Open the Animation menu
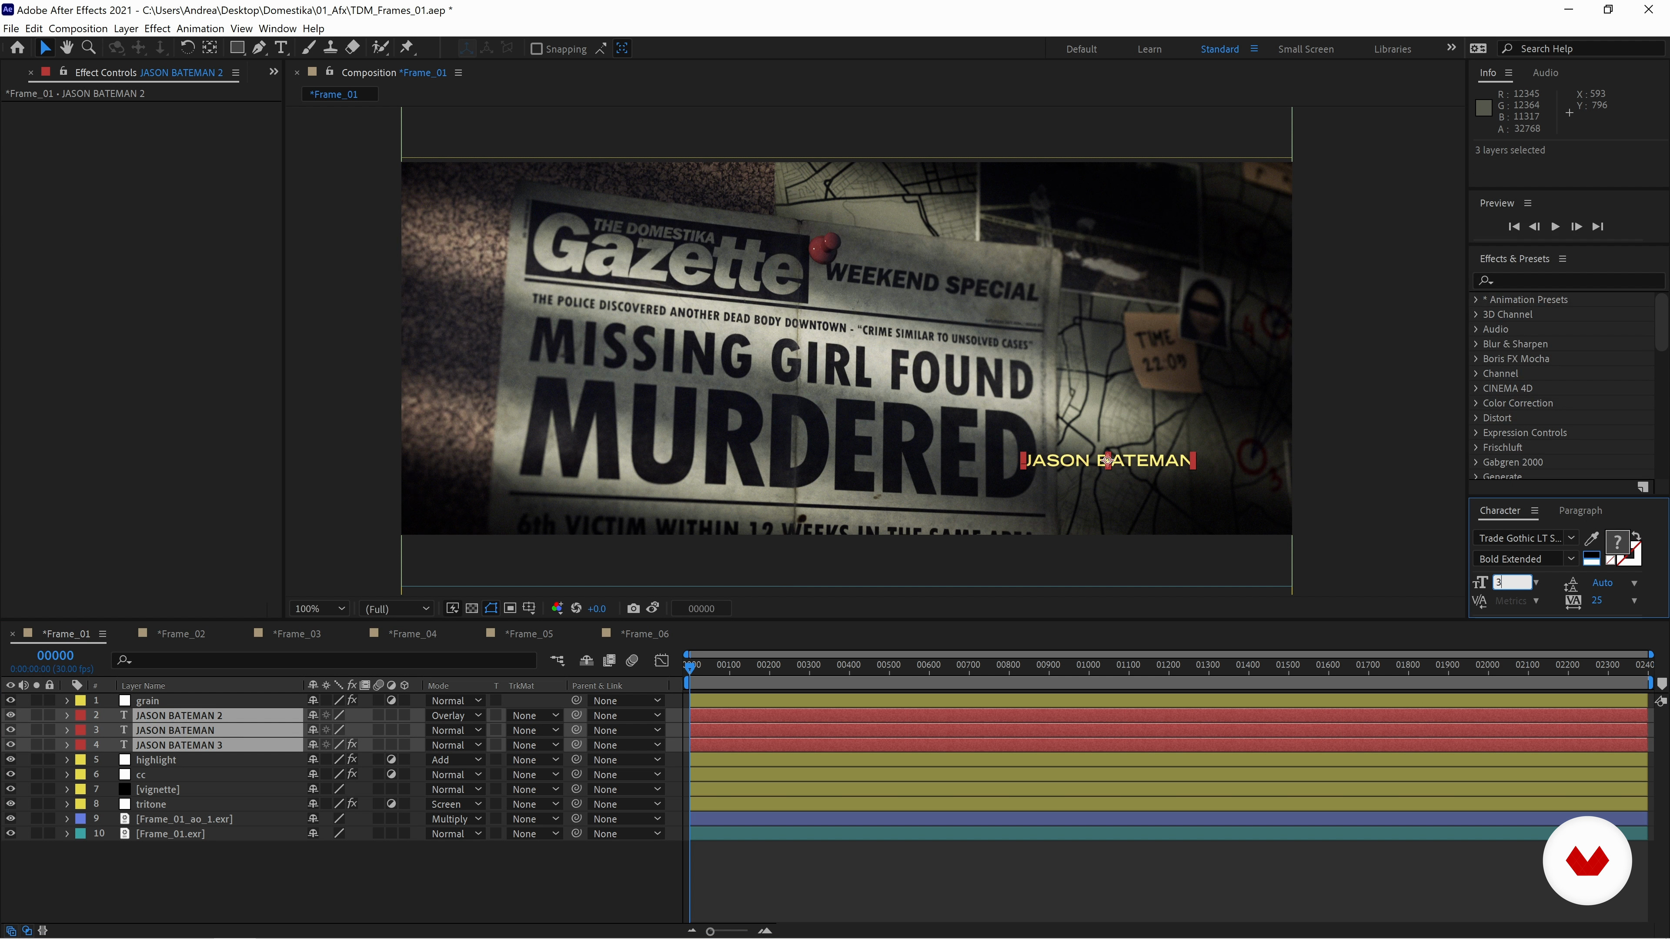Screen dimensions: 1670x939 click(x=200, y=29)
